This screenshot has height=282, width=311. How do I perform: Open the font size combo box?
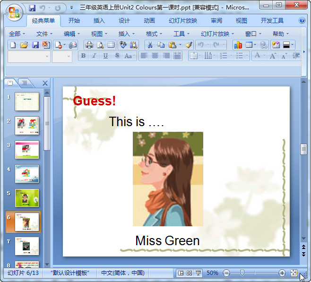pos(62,57)
